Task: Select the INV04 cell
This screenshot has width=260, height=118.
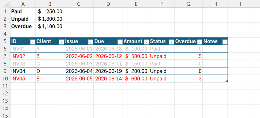Action: pos(23,71)
